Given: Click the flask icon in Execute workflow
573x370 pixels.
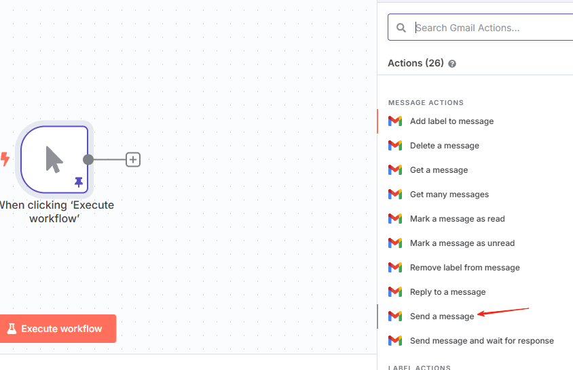Looking at the screenshot, I should click(12, 329).
